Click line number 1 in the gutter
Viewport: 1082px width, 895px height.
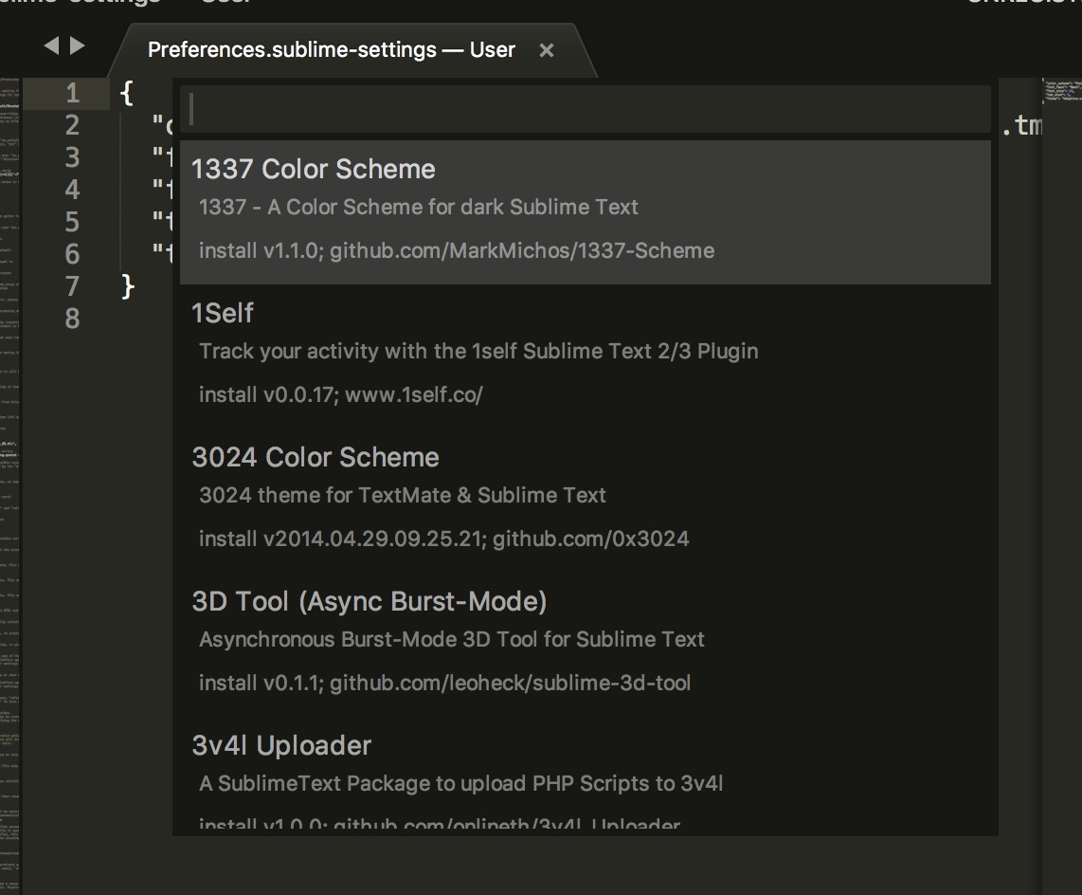72,94
